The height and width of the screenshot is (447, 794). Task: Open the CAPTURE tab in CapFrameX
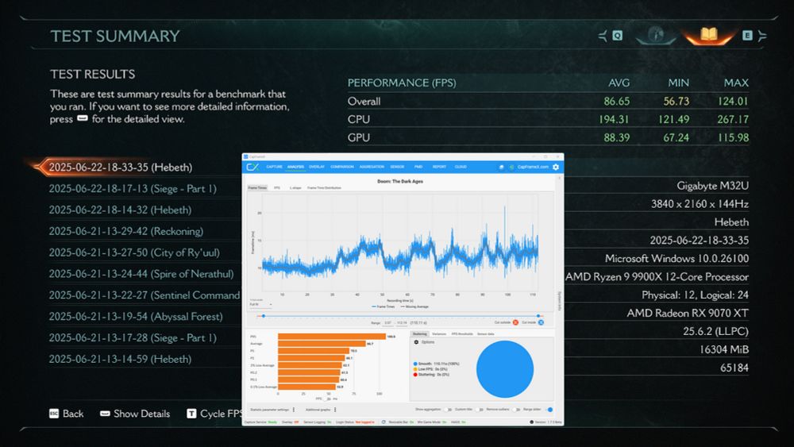click(x=274, y=167)
